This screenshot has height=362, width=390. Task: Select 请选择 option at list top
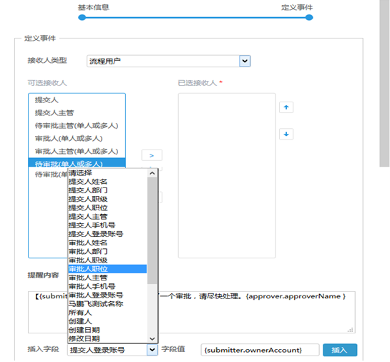coord(107,173)
